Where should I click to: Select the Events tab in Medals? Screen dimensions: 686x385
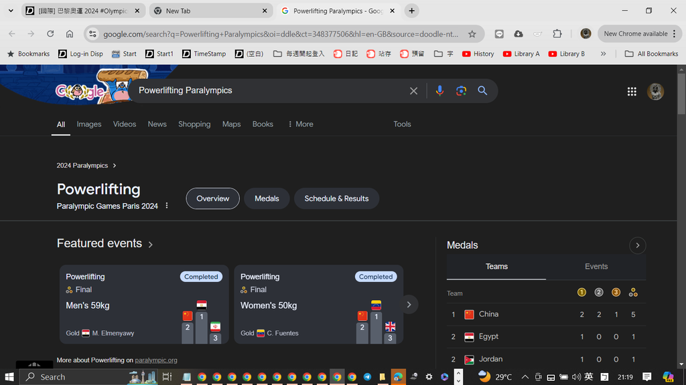pyautogui.click(x=596, y=266)
